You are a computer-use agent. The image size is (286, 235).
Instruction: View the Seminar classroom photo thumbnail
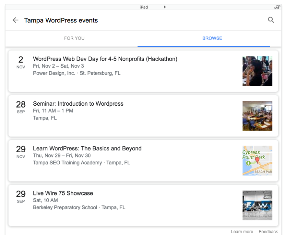pyautogui.click(x=257, y=116)
